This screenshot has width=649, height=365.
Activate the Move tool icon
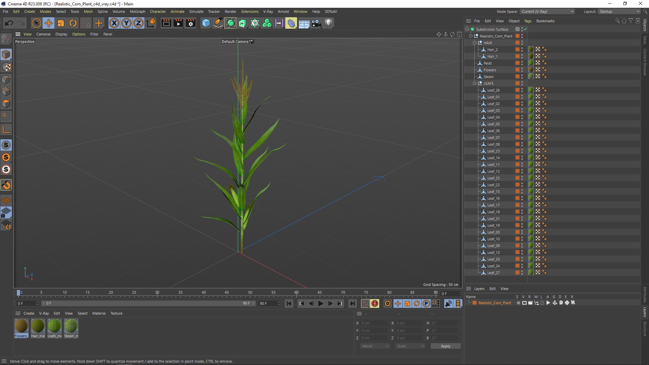click(49, 23)
